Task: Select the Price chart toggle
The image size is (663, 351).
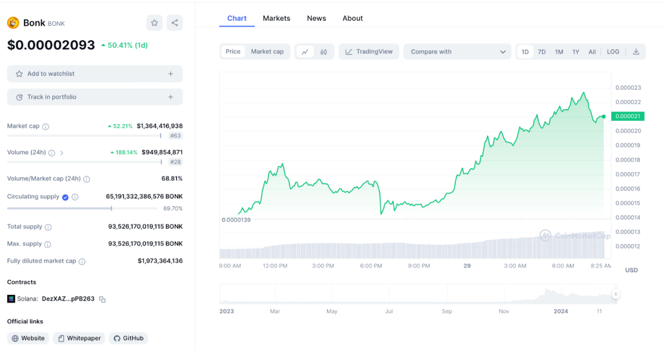Action: point(233,52)
